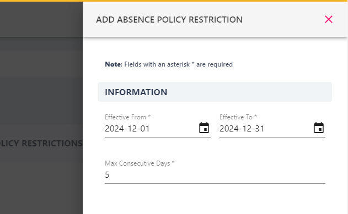The height and width of the screenshot is (214, 348).
Task: Click the required fields note text
Action: [x=169, y=64]
